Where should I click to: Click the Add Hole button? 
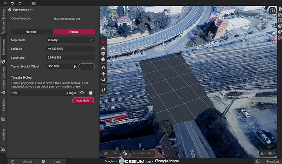point(83,100)
